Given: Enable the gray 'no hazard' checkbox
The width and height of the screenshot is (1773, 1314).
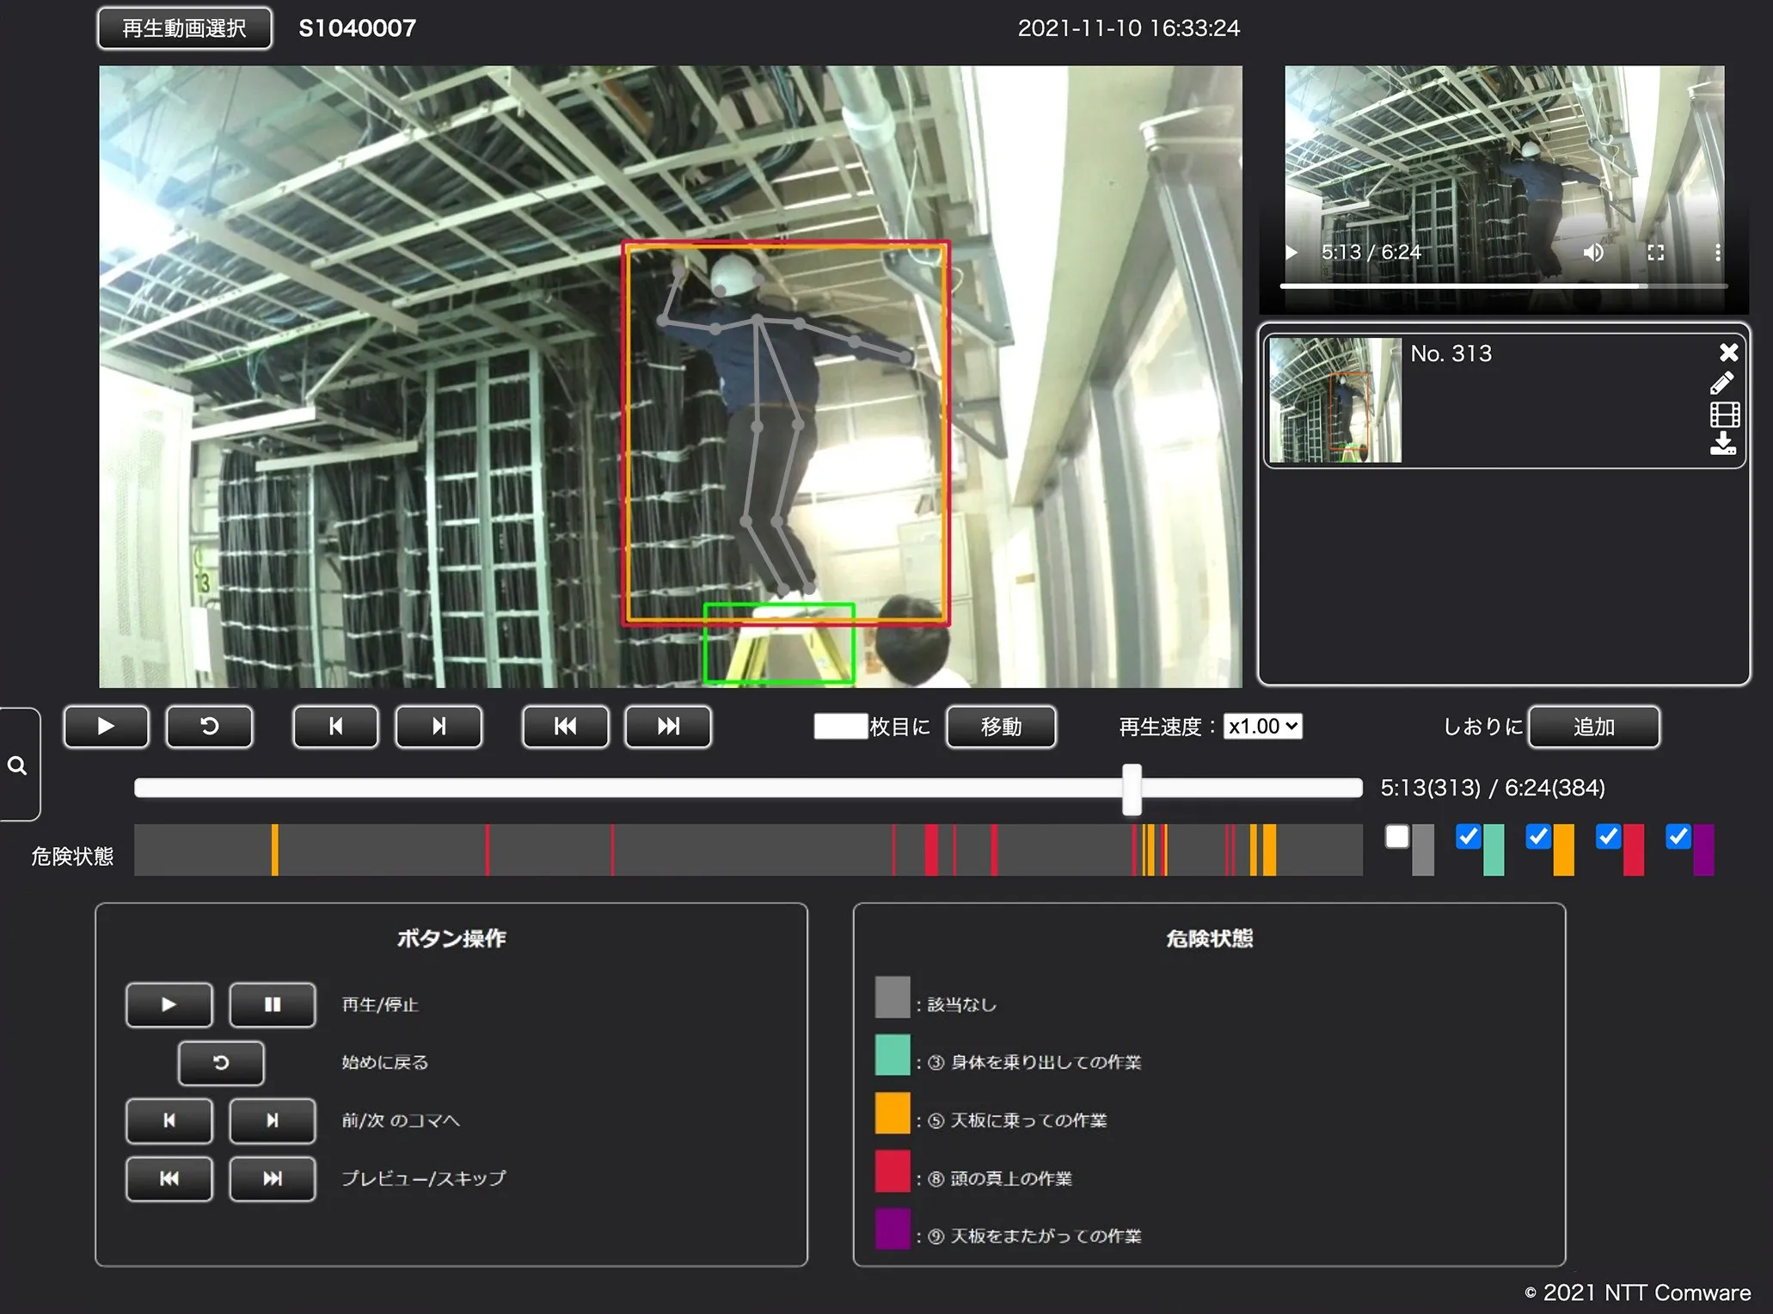Looking at the screenshot, I should click(x=1397, y=836).
